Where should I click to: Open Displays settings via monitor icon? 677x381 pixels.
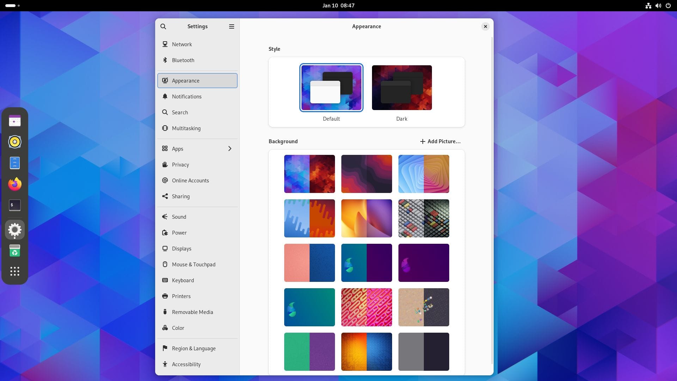pos(165,248)
